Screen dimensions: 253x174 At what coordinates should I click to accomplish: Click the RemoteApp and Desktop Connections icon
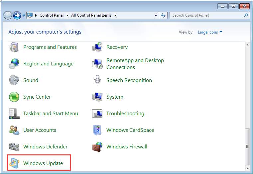[x=97, y=64]
